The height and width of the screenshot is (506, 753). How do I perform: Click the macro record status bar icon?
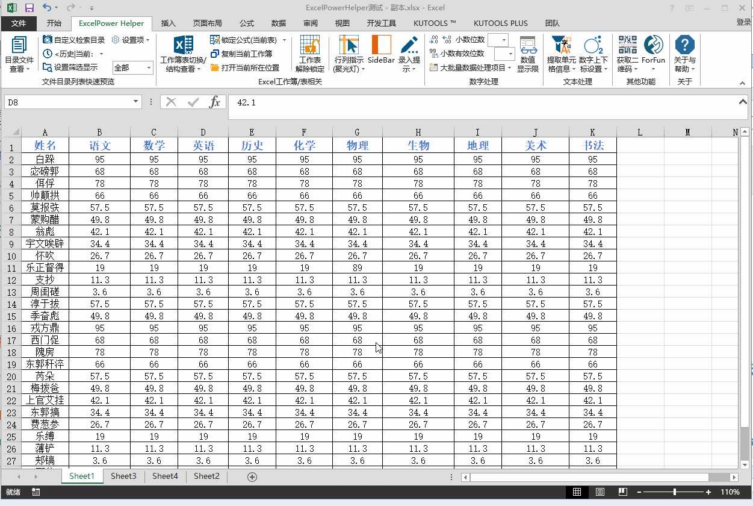(x=36, y=492)
